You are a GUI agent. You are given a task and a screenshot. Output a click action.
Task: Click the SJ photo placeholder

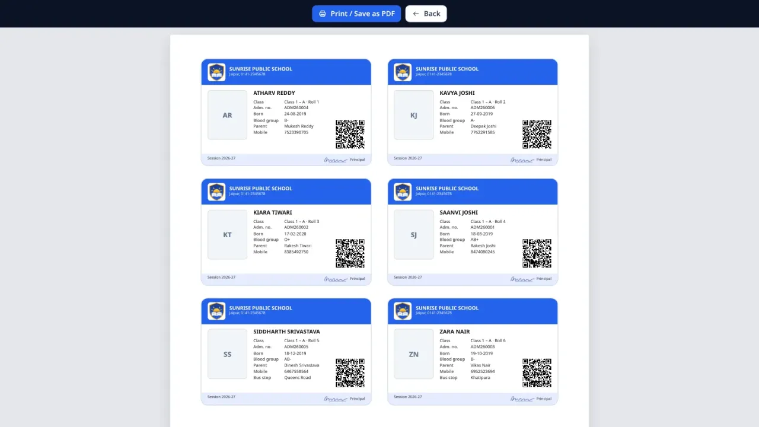pyautogui.click(x=414, y=235)
